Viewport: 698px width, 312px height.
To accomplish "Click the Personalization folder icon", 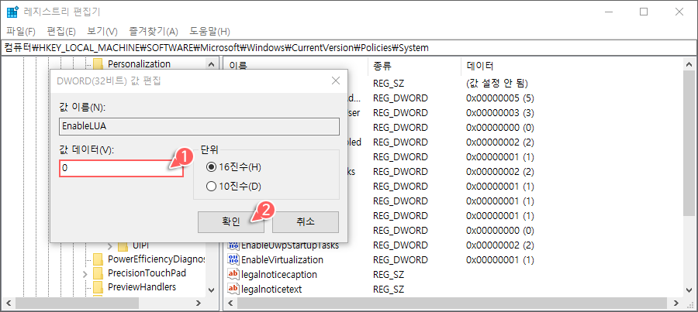I will pyautogui.click(x=98, y=64).
